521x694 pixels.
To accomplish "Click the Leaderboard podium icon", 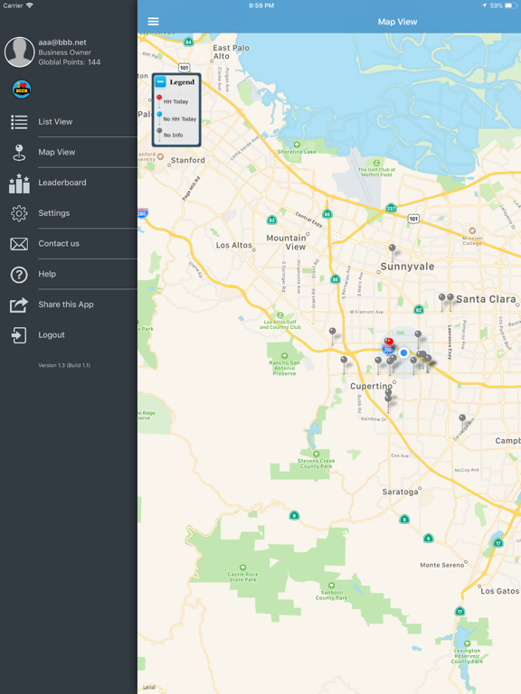I will coord(19,183).
